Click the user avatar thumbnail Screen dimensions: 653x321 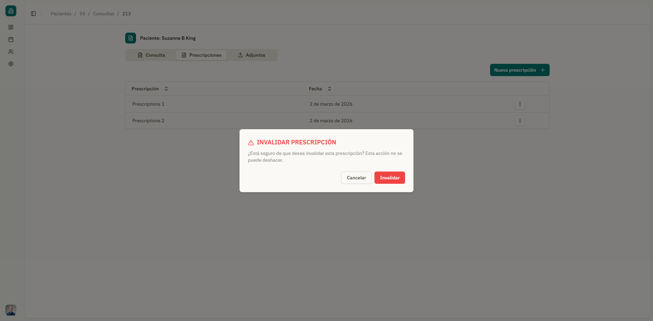(11, 310)
